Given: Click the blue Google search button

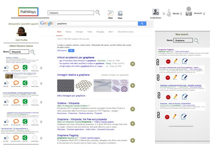Looking at the screenshot, I should [142, 24].
